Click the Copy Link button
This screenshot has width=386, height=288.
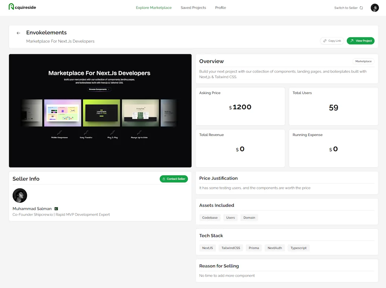coord(332,41)
